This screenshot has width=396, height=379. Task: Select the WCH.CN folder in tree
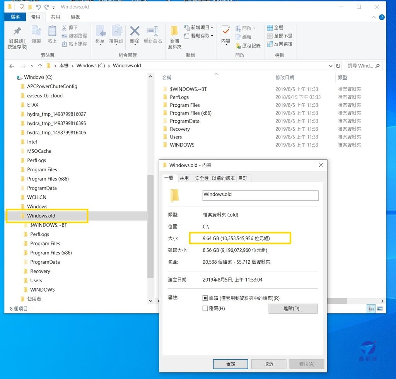click(x=37, y=197)
